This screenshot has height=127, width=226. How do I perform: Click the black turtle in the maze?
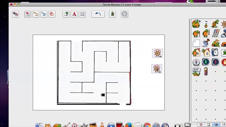click(x=103, y=95)
